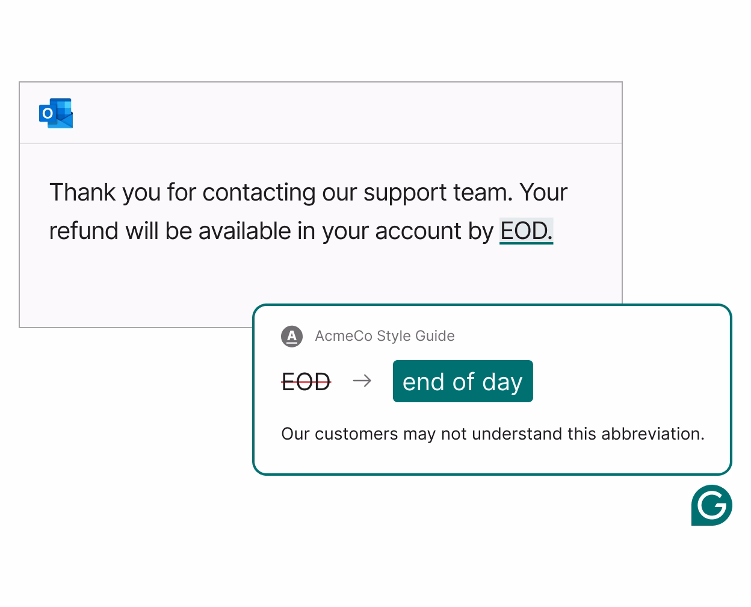Select the highlighted EOD in the email
Screen dimensions: 751x607
point(525,231)
